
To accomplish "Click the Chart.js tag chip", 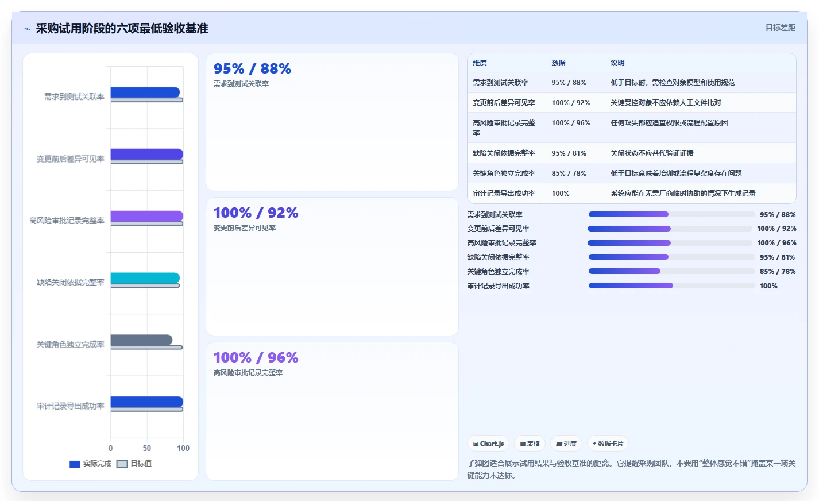I will point(488,444).
